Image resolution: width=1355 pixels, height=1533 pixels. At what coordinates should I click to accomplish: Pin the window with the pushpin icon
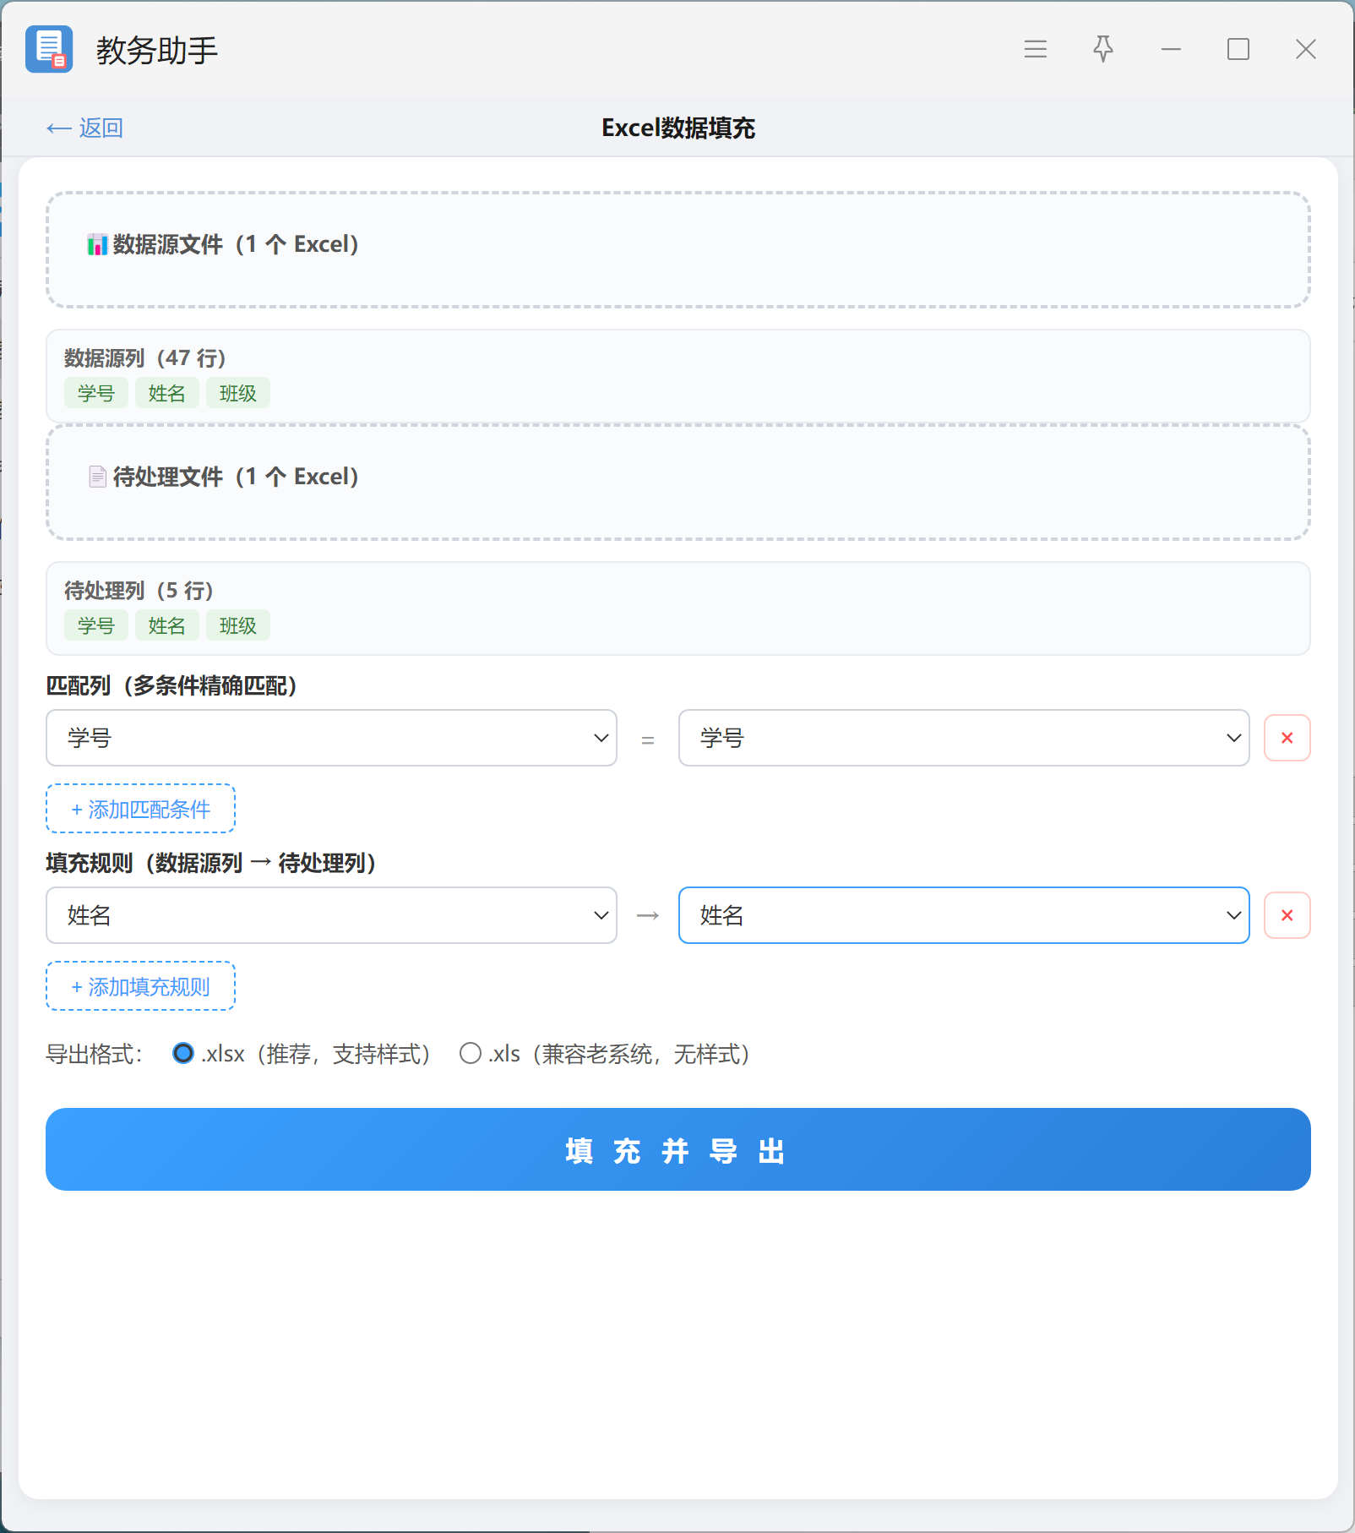pyautogui.click(x=1102, y=49)
